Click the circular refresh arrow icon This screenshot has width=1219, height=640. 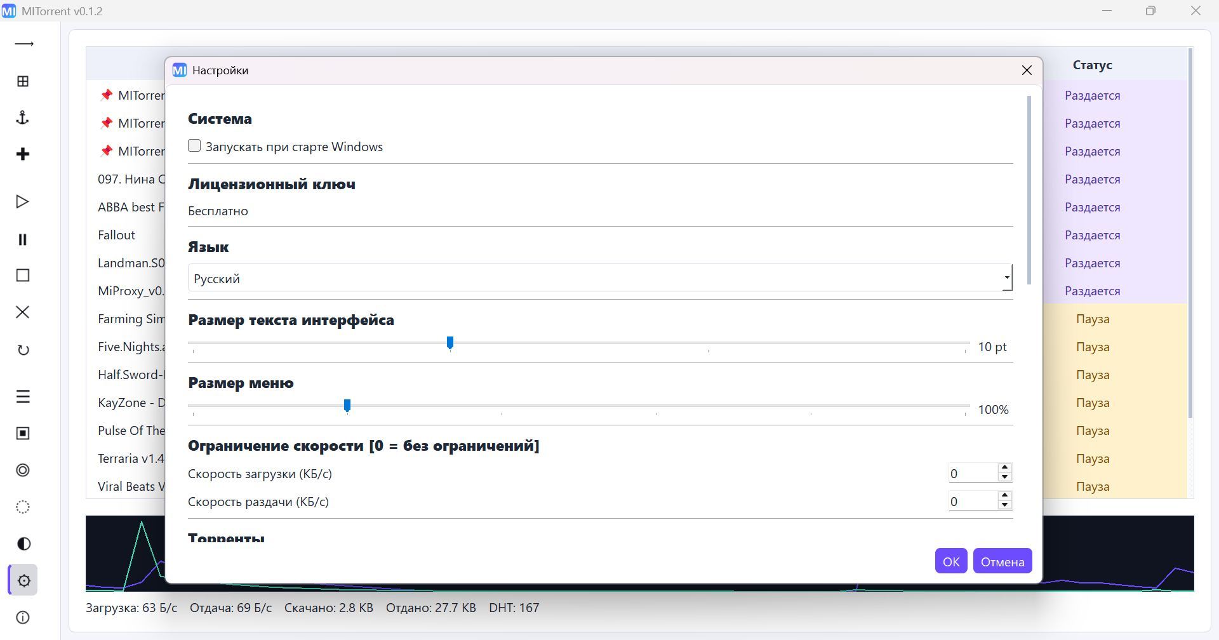click(23, 350)
